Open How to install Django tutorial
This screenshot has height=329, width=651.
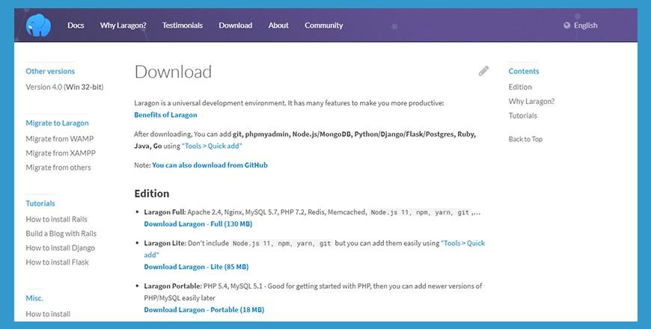[60, 247]
